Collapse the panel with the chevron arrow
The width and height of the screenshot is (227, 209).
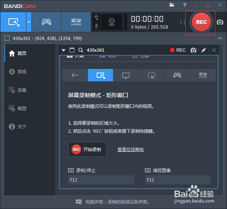tap(220, 38)
